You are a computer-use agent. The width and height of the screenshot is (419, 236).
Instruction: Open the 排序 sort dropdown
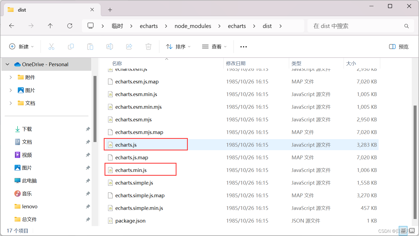pyautogui.click(x=178, y=47)
